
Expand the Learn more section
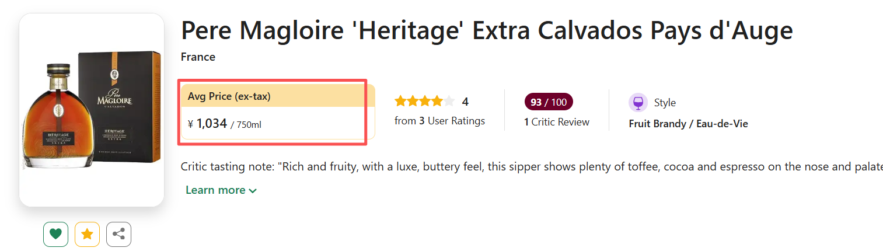tap(215, 190)
